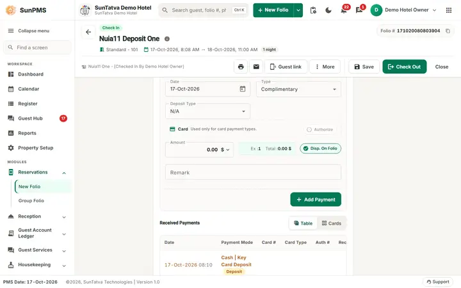Open the messages flag icon with 1 badge
Image resolution: width=461 pixels, height=288 pixels.
pos(359,11)
